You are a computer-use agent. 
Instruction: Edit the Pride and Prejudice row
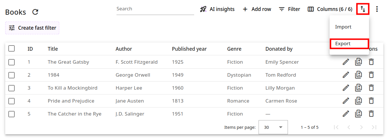[346, 101]
